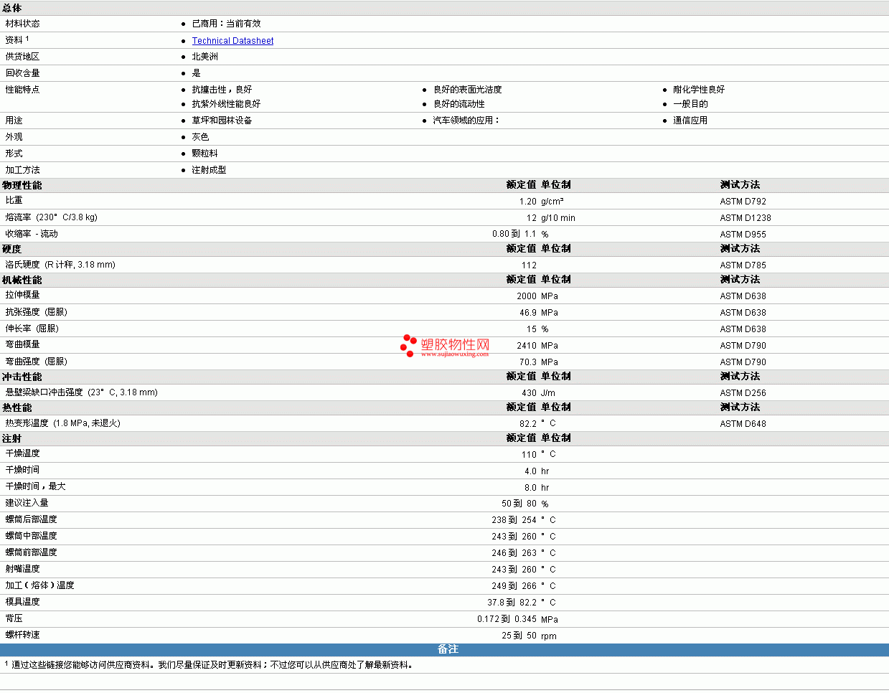Select the 46.9 strength value
Screen dimensions: 889x693
click(x=528, y=313)
